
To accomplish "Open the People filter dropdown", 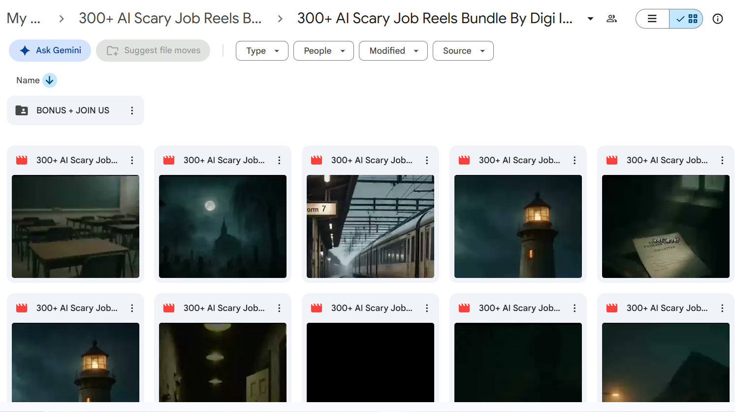I will 323,51.
